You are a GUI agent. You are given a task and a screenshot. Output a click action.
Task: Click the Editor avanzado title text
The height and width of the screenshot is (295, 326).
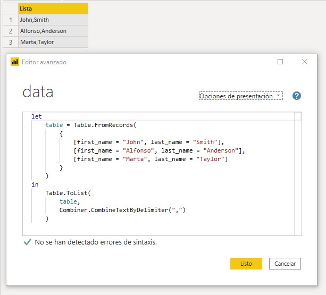tap(44, 62)
